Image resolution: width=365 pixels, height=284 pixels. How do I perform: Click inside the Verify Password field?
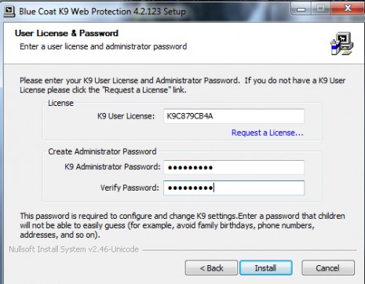pos(234,188)
